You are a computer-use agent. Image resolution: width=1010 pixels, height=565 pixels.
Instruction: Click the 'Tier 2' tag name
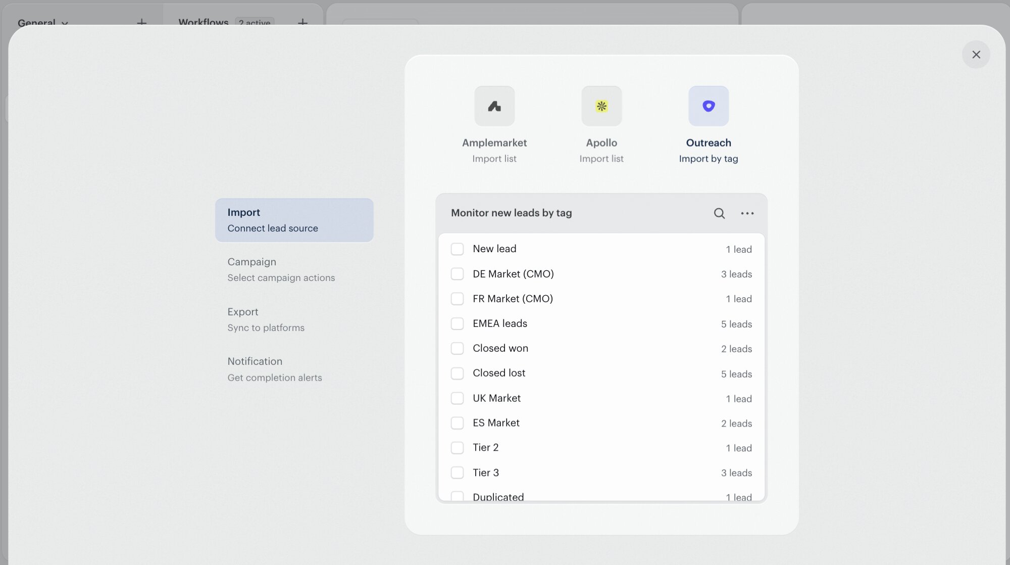485,448
